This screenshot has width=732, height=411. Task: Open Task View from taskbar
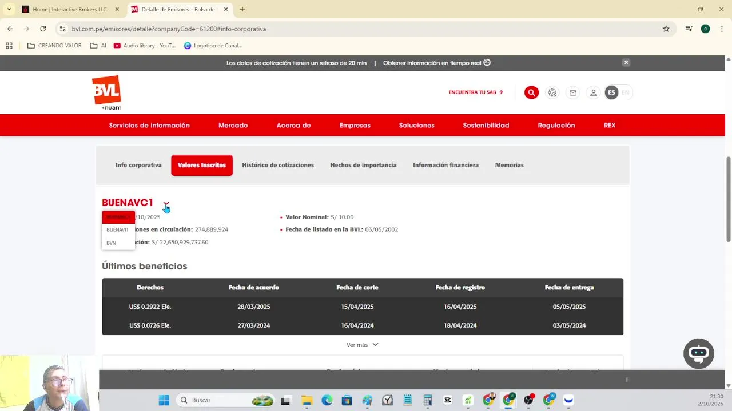(285, 400)
